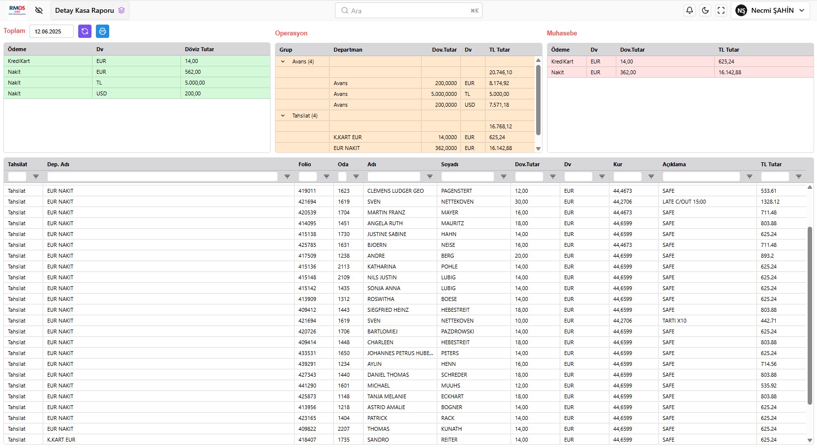This screenshot has width=817, height=448.
Task: Click the RMOS logo
Action: (x=17, y=10)
